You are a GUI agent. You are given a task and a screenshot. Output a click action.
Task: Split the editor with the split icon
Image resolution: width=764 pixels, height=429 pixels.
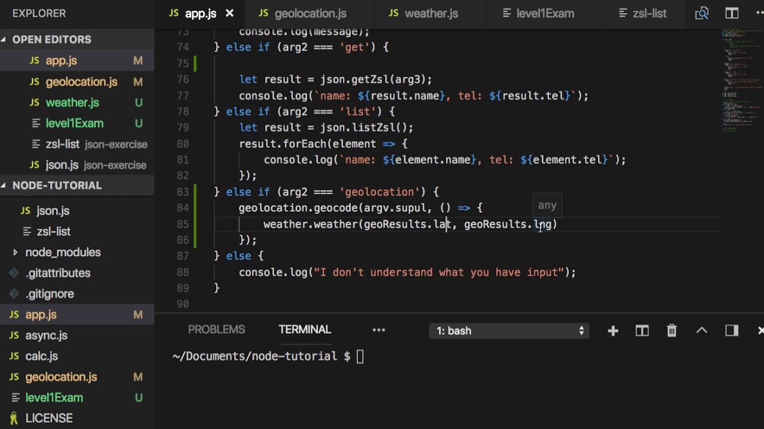(x=732, y=13)
